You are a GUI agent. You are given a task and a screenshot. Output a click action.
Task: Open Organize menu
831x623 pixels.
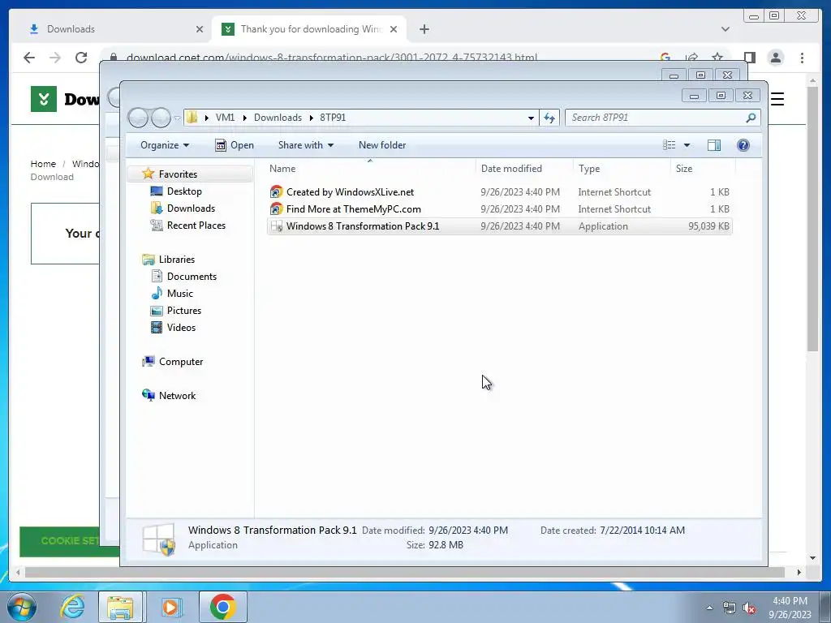(164, 145)
